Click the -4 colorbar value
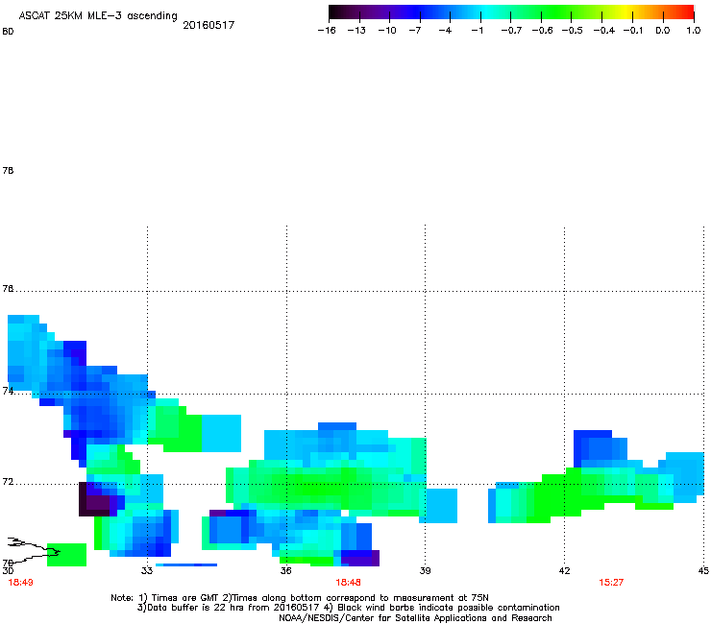Viewport: 711px width, 624px height. (445, 31)
